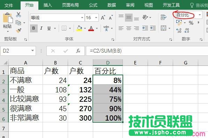The width and height of the screenshot is (208, 138).
Task: Click the formula bar cancel X icon
Action: tap(53, 51)
